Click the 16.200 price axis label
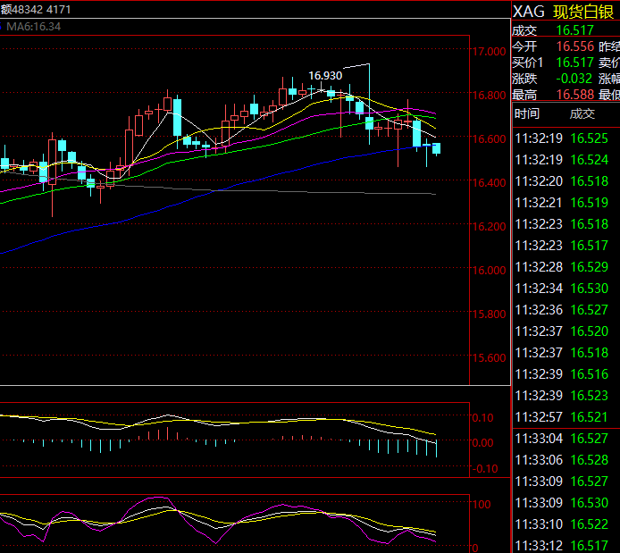 [x=489, y=227]
